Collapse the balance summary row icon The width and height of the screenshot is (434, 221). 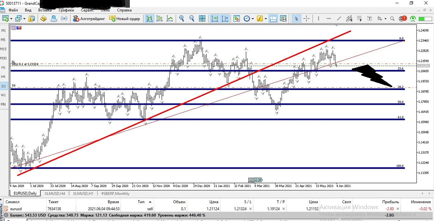(6, 215)
